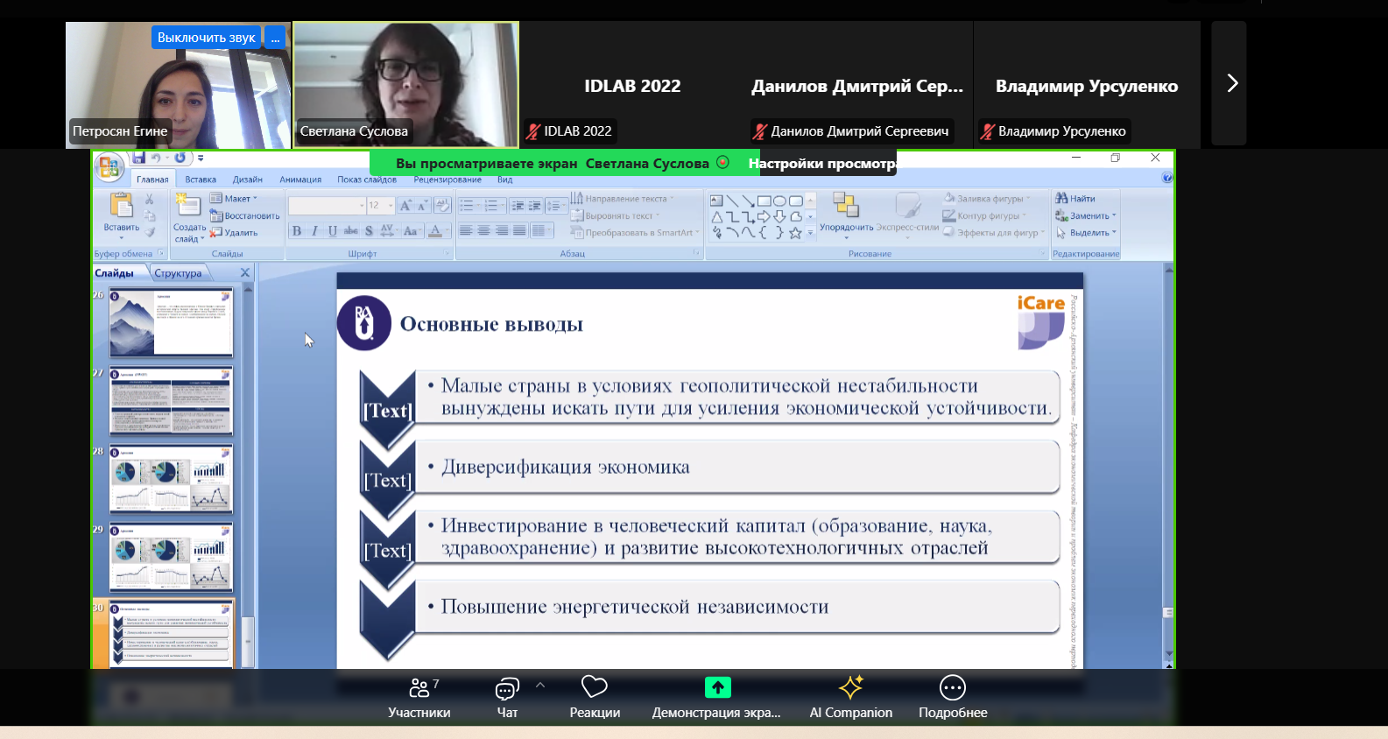Show next participants with right arrow
1388x739 pixels.
[1231, 83]
